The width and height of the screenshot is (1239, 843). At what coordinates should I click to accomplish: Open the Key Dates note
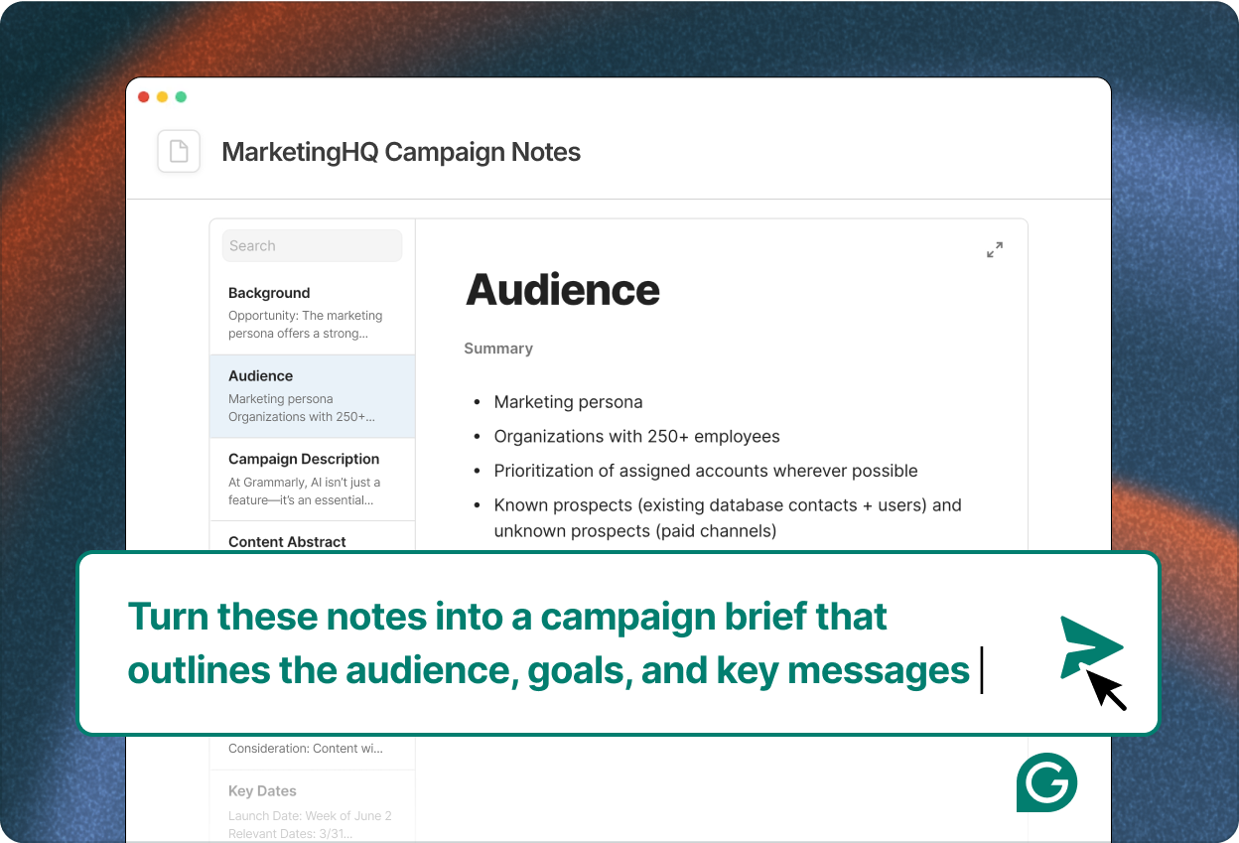pyautogui.click(x=312, y=806)
